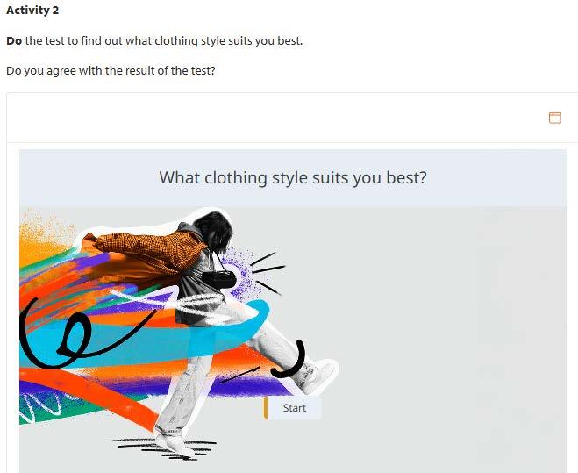Click the phrase 'clothing style suits you best.'
The height and width of the screenshot is (473, 578).
point(229,40)
